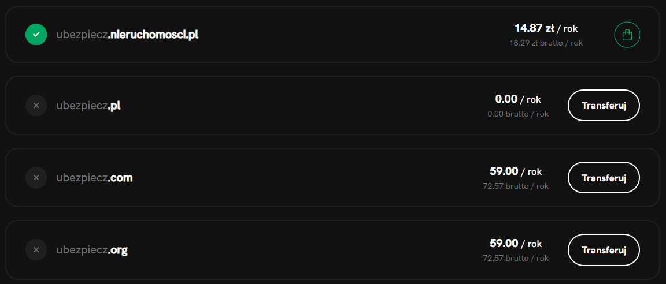Select the ubezpiecz.pl domain name text

pyautogui.click(x=88, y=106)
